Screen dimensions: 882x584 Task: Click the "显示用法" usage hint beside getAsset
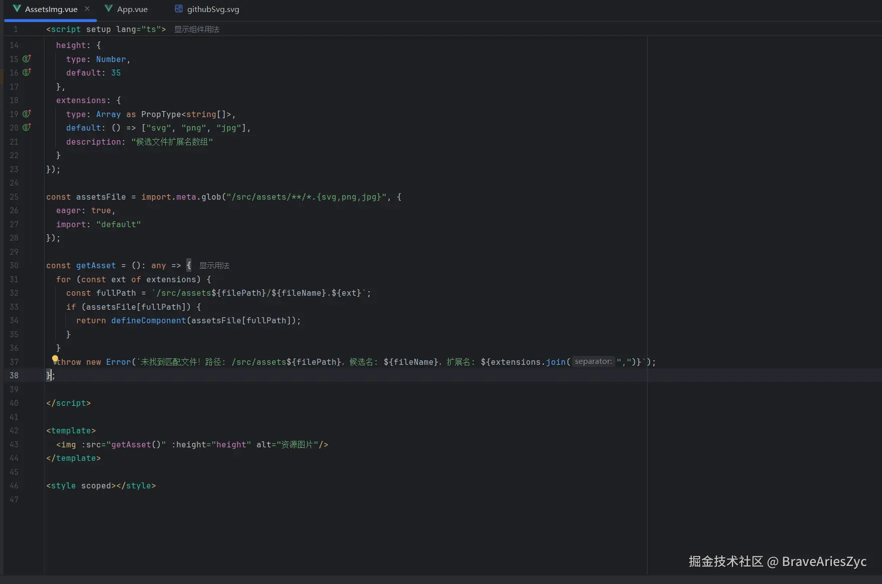(214, 266)
